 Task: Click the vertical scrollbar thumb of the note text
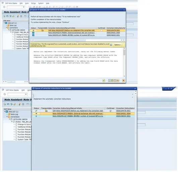pos(124,52)
